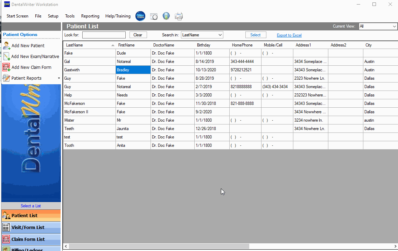Select the Teeth last name cell
Viewport: 398px width, 251px height.
(89, 129)
